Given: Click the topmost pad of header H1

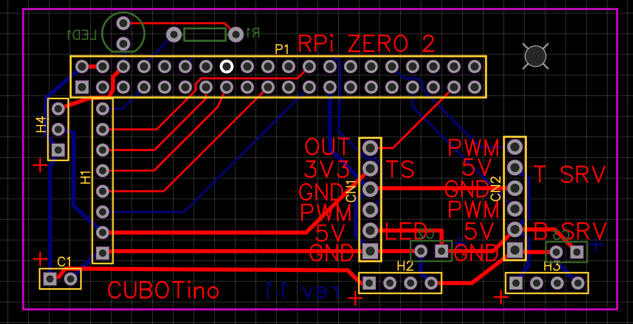Looking at the screenshot, I should [x=103, y=108].
